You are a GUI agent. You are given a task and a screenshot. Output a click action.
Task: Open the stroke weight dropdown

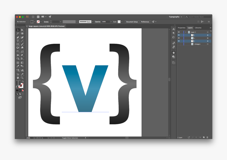coord(60,22)
